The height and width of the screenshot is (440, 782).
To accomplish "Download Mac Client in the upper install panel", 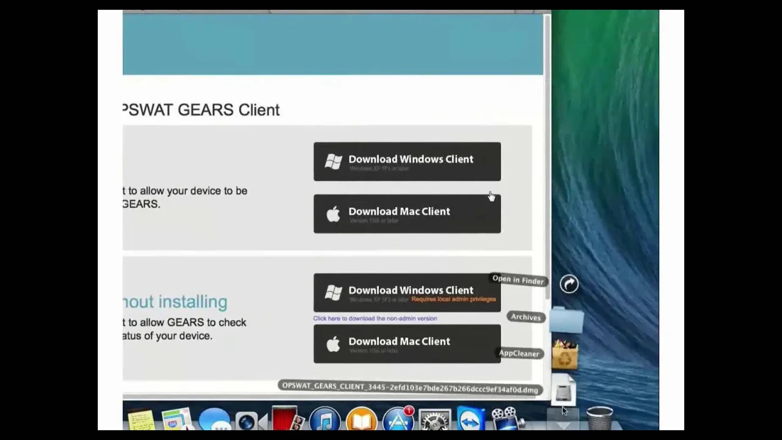I will tap(407, 214).
